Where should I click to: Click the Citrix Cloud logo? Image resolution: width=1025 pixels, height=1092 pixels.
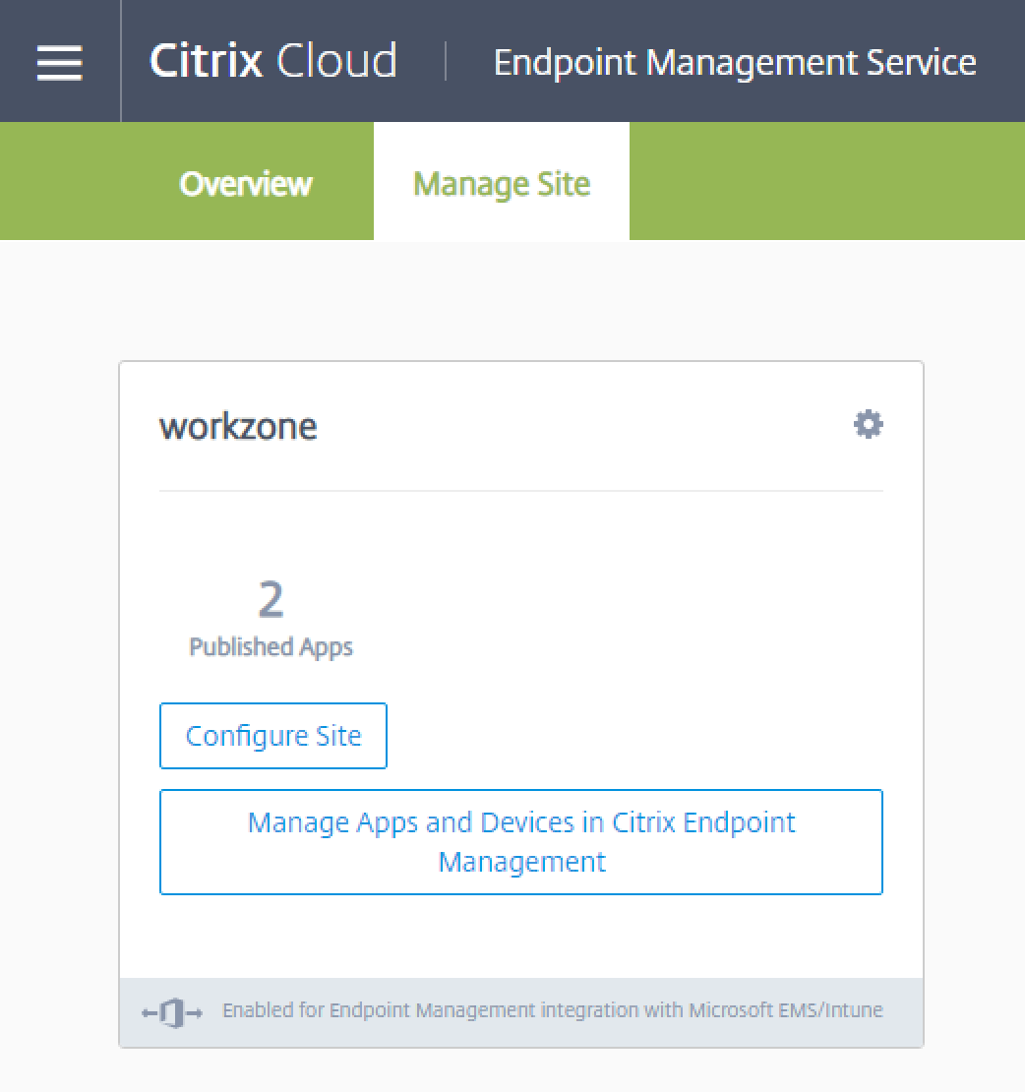272,61
